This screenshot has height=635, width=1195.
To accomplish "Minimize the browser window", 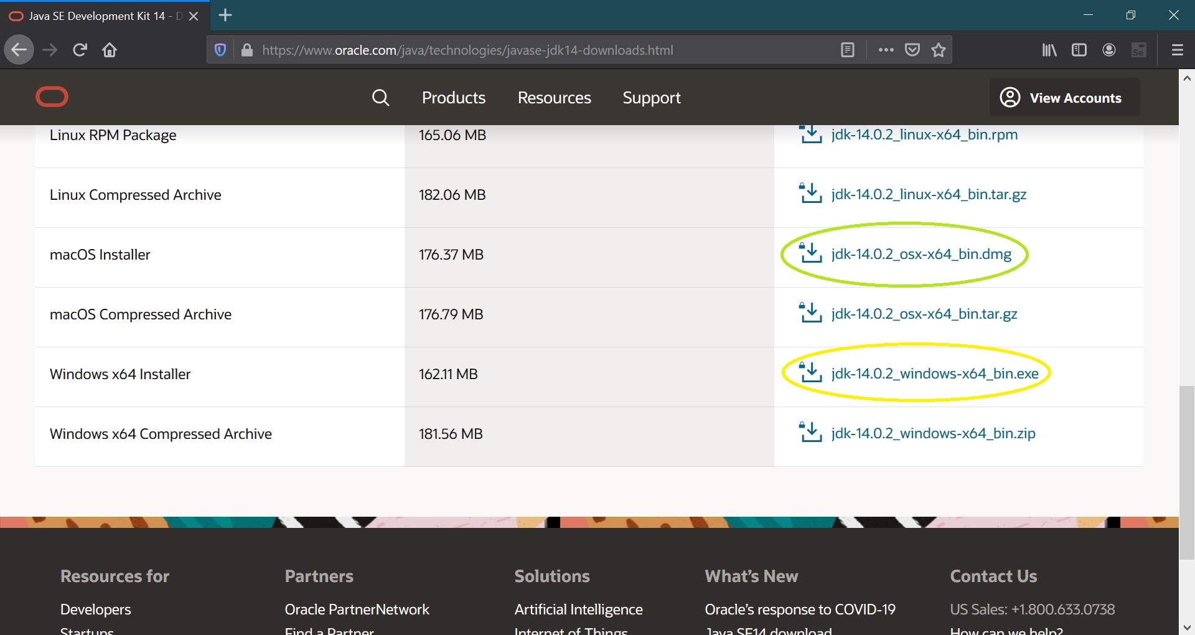I will tap(1088, 15).
